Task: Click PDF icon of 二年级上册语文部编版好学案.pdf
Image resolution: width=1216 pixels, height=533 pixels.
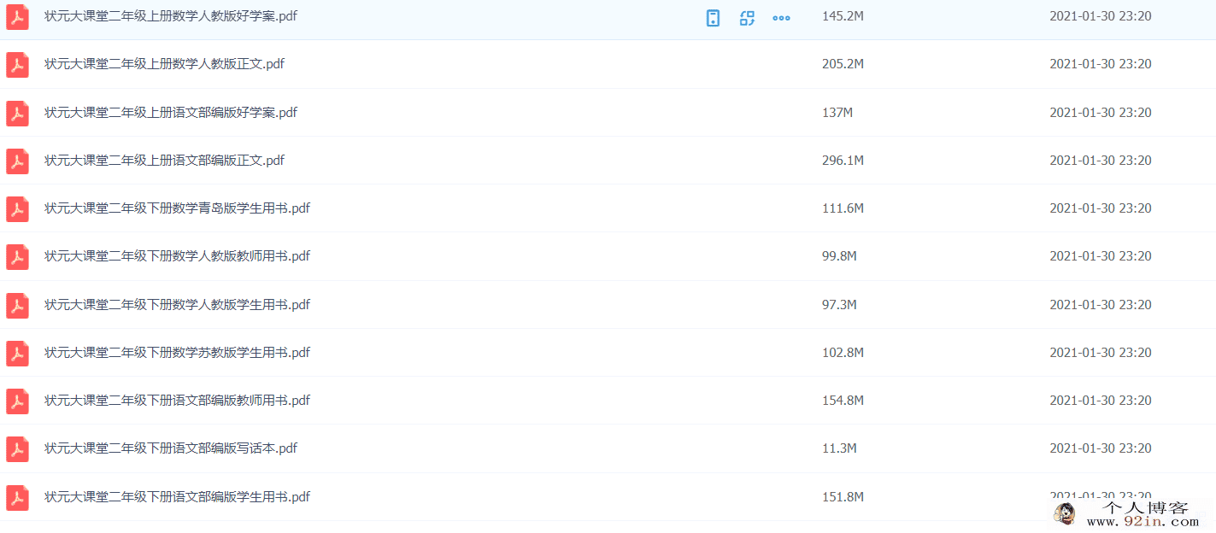Action: point(17,113)
